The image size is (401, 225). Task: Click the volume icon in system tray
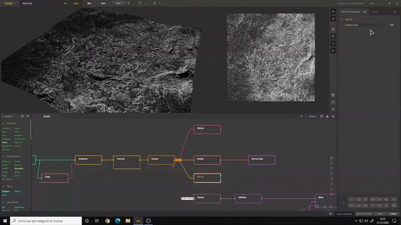click(366, 221)
